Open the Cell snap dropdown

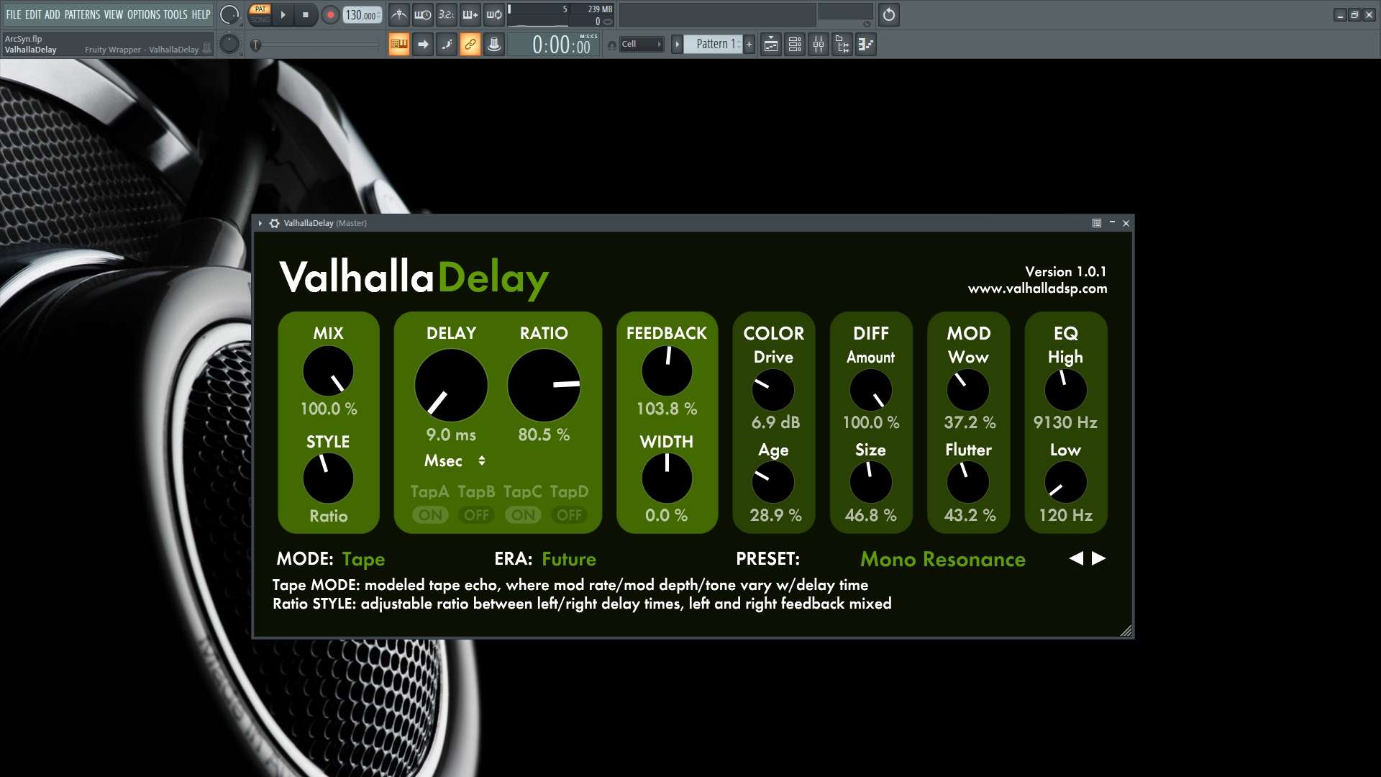click(642, 45)
